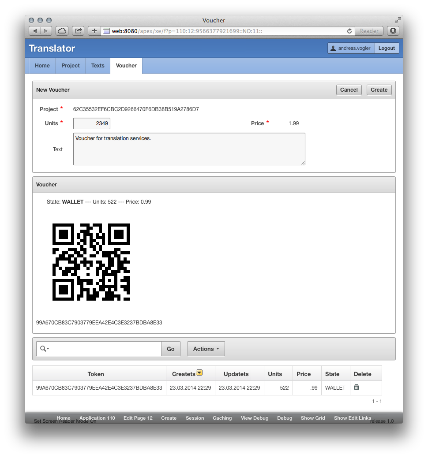Open the Downloads arrow icon
The height and width of the screenshot is (458, 428).
(x=393, y=31)
